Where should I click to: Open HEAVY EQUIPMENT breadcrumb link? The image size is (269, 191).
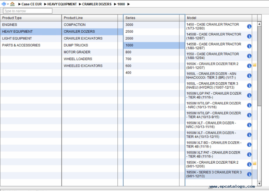tap(62, 4)
